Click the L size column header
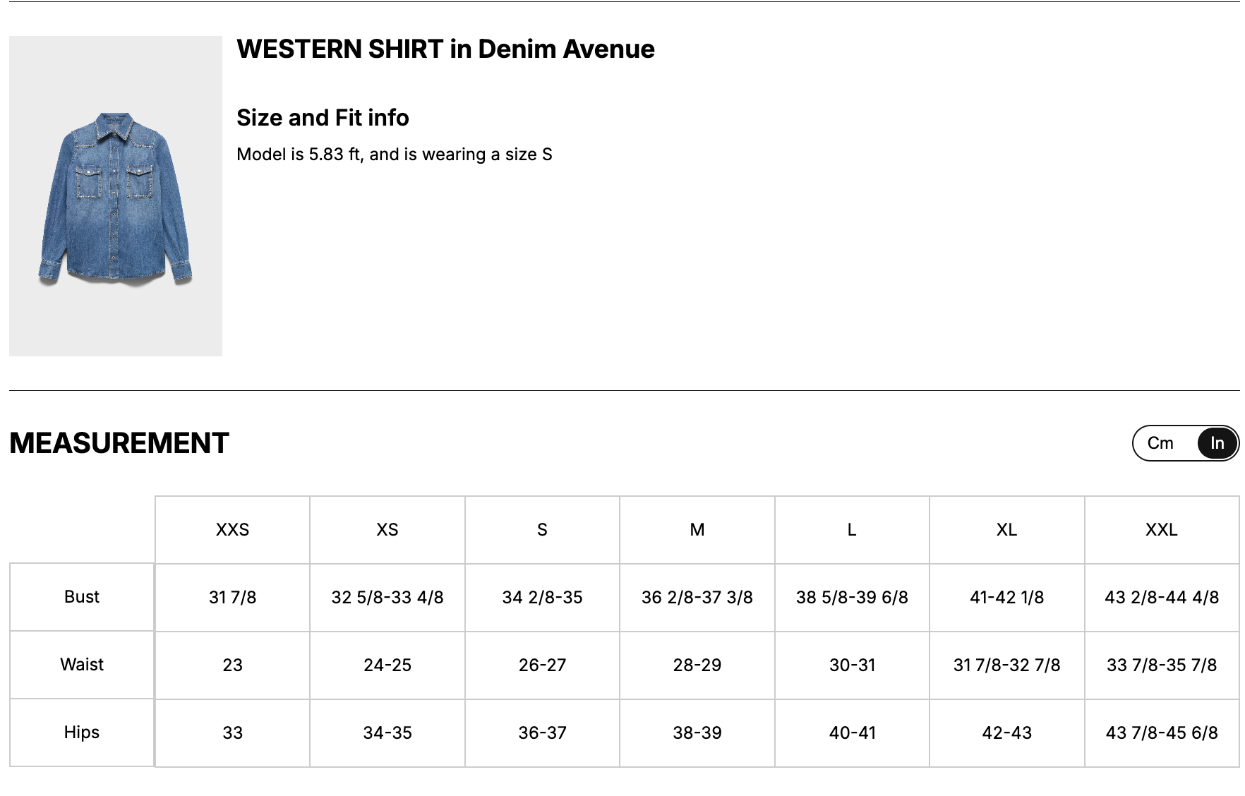This screenshot has height=796, width=1245. (x=852, y=530)
